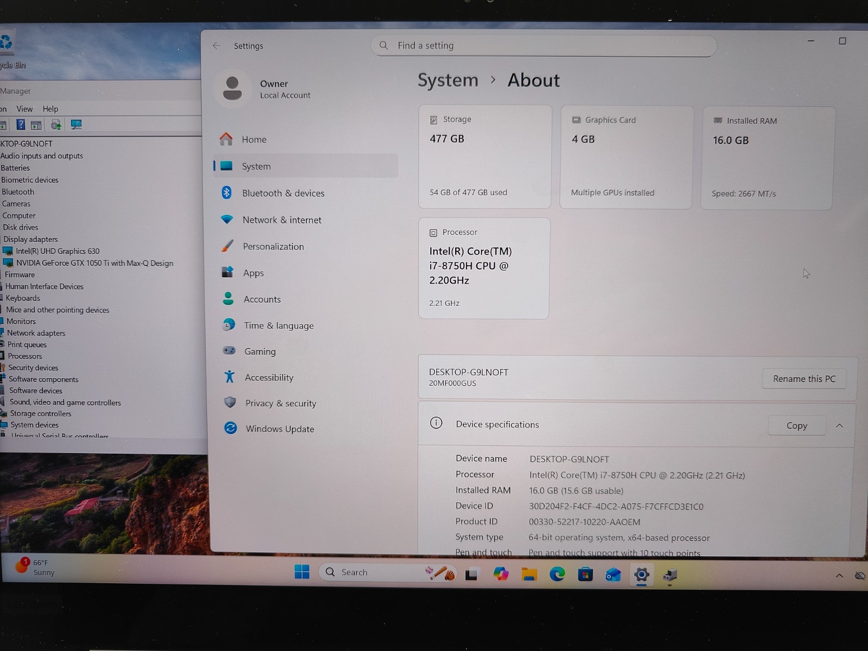Open the Installed RAM 16.0 GB card
This screenshot has height=651, width=868.
[767, 158]
